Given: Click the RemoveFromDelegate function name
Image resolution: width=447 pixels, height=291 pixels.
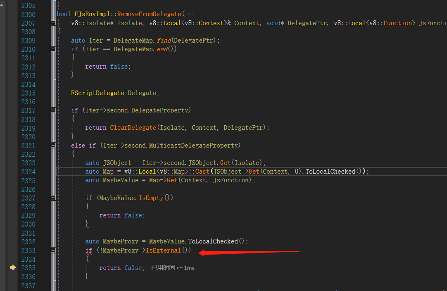Looking at the screenshot, I should [x=149, y=14].
